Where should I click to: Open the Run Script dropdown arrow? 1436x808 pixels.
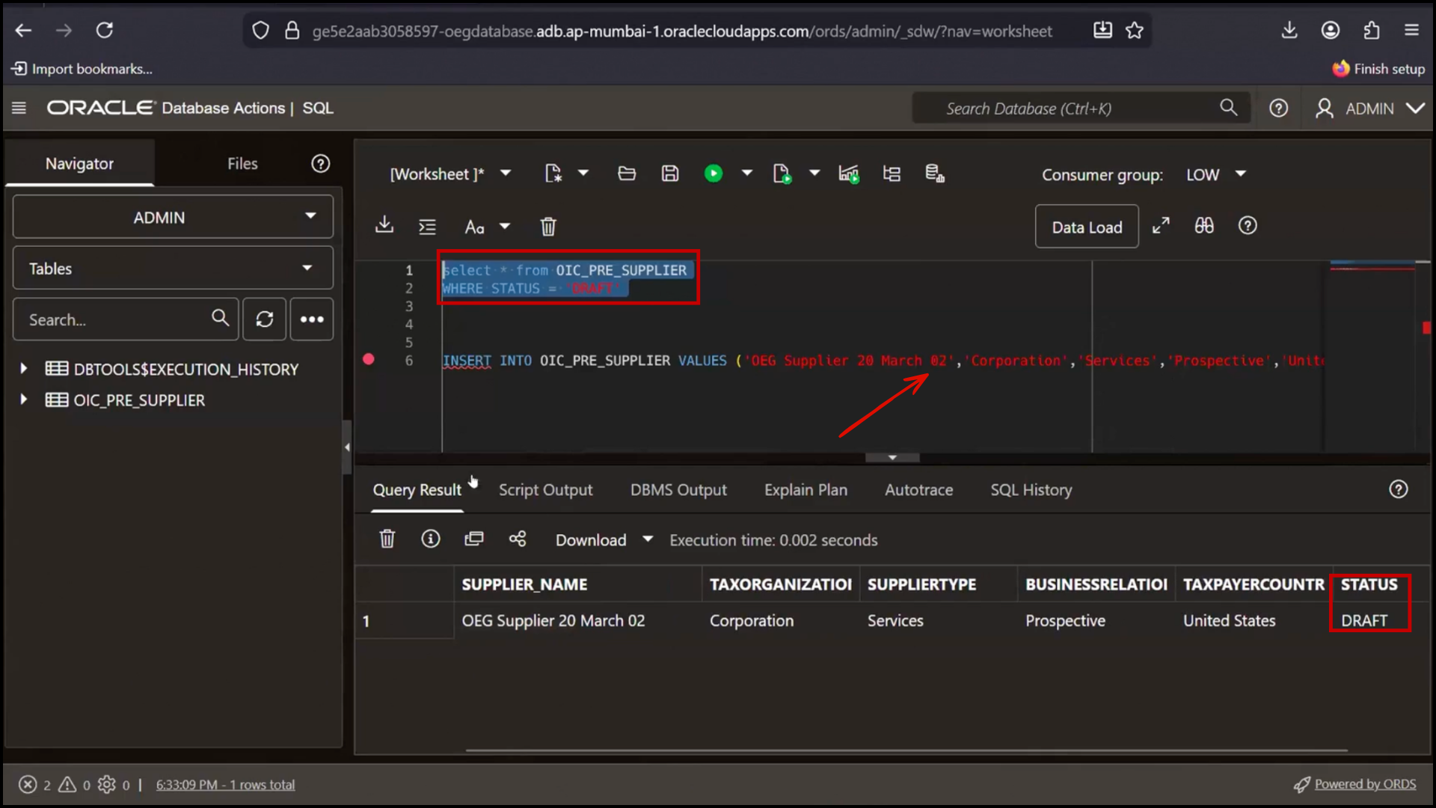(814, 174)
